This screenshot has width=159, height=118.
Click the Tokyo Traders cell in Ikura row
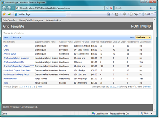pyautogui.click(x=41, y=83)
